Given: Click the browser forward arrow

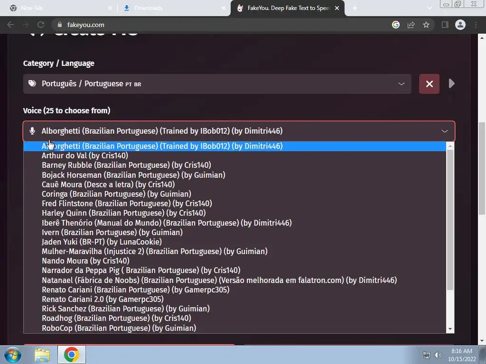Looking at the screenshot, I should (x=26, y=25).
